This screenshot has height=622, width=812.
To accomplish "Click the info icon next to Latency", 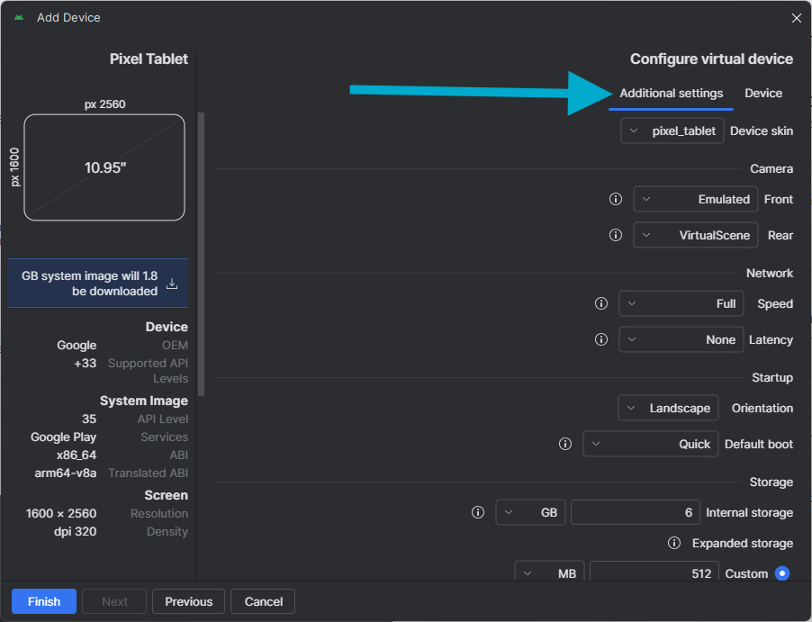I will pos(601,339).
